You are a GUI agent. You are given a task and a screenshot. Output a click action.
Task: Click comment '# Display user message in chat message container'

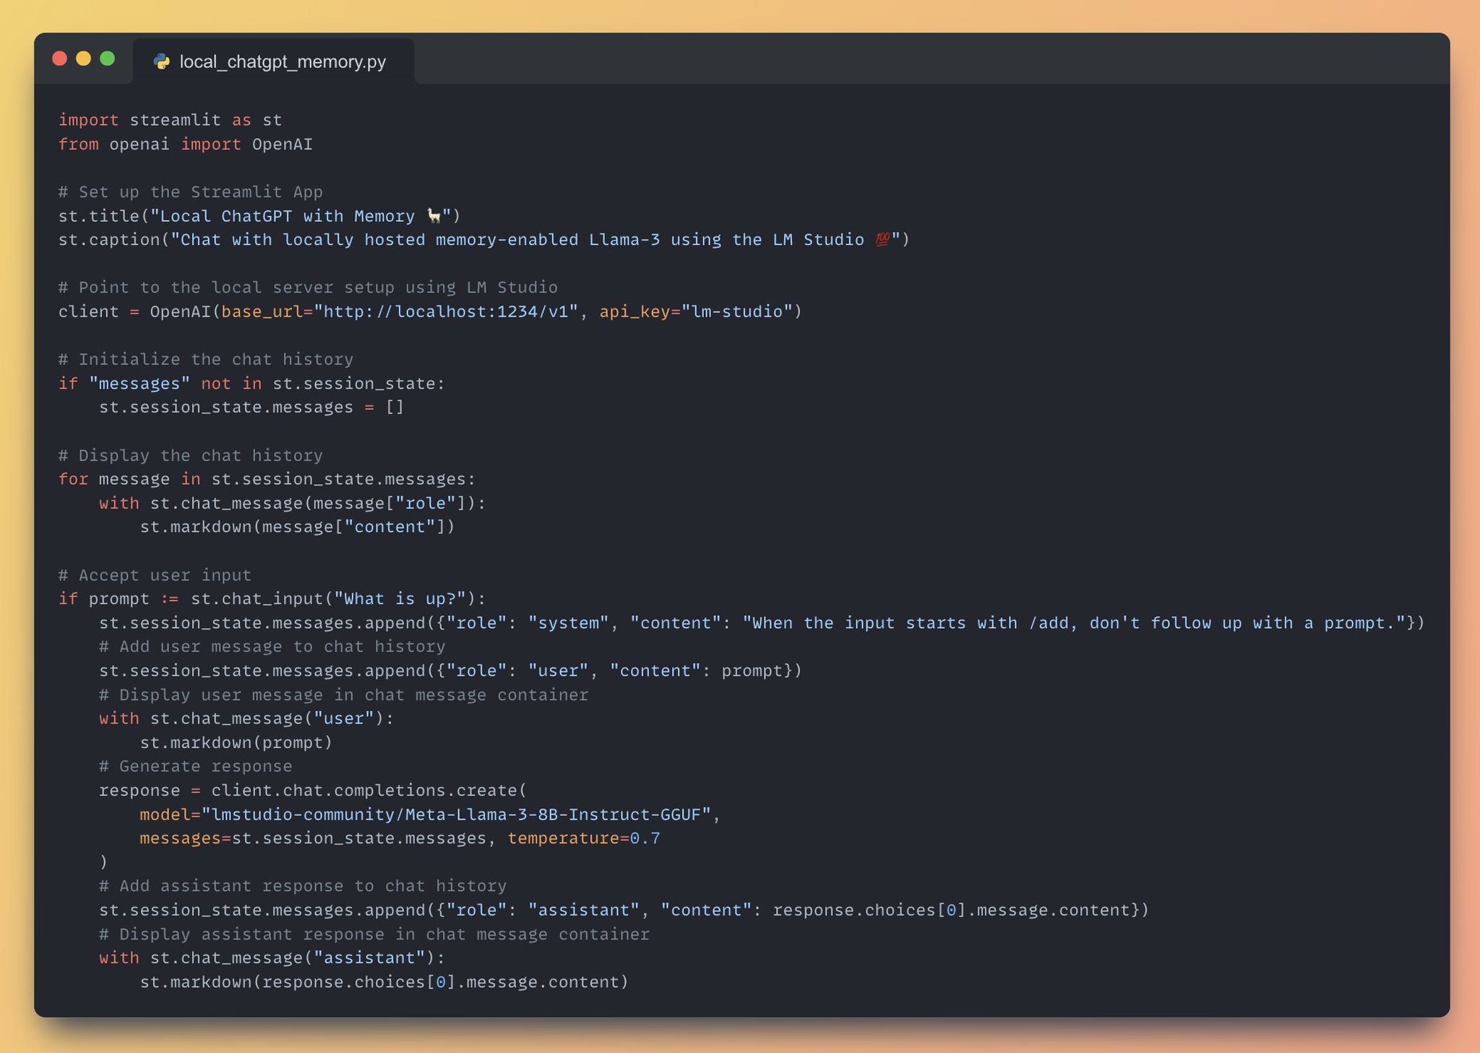pos(344,695)
